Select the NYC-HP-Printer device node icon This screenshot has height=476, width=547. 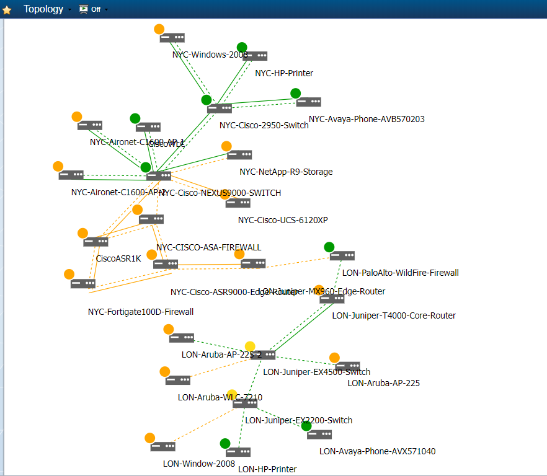click(255, 56)
